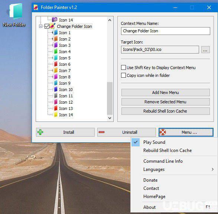
Task: Click the magenta Icon 8 folder icon
Action: tap(55, 77)
